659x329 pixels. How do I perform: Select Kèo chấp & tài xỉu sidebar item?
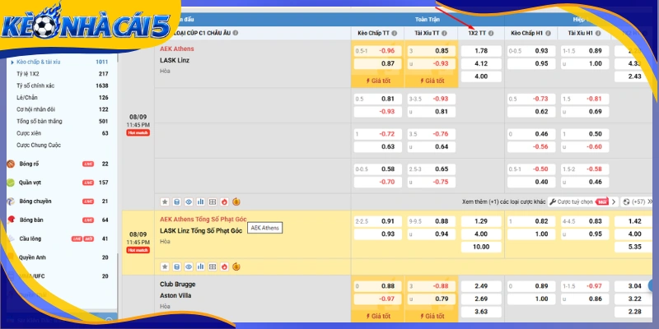point(38,62)
